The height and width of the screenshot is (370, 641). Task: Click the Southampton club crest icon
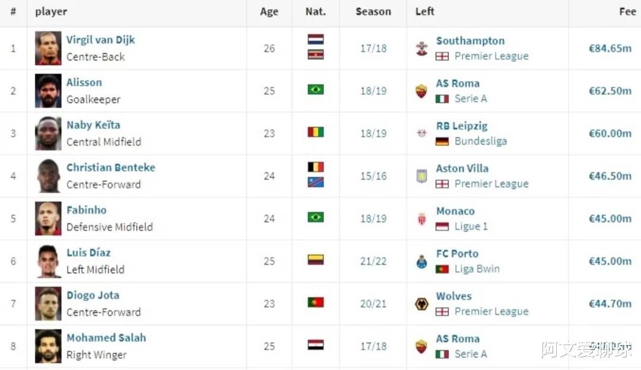click(421, 49)
